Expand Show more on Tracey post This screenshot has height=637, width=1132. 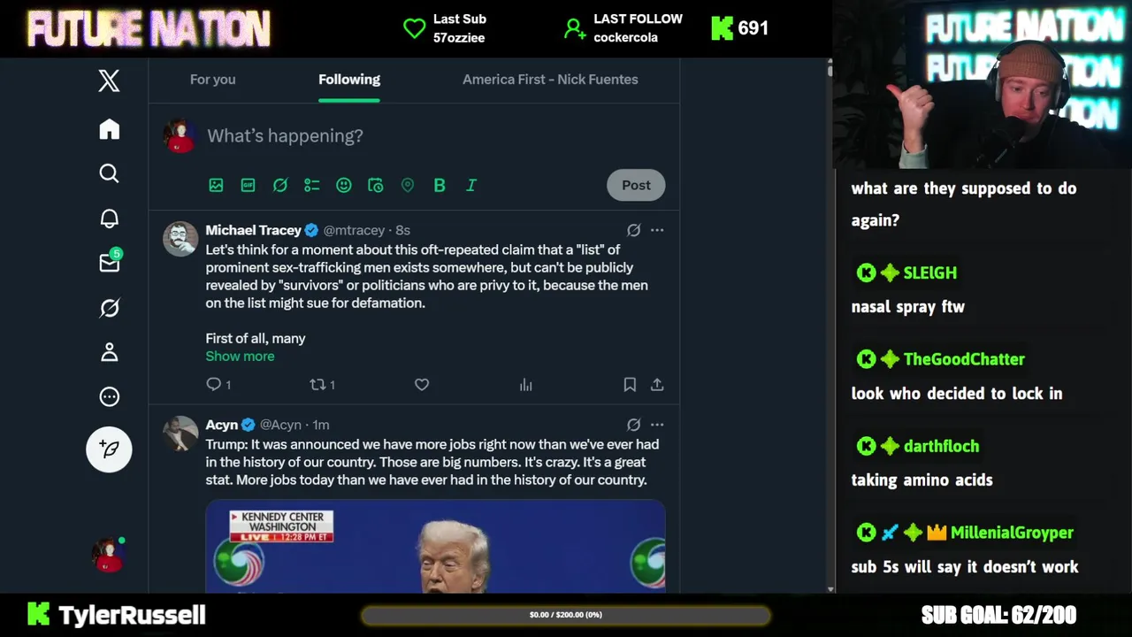(x=240, y=356)
